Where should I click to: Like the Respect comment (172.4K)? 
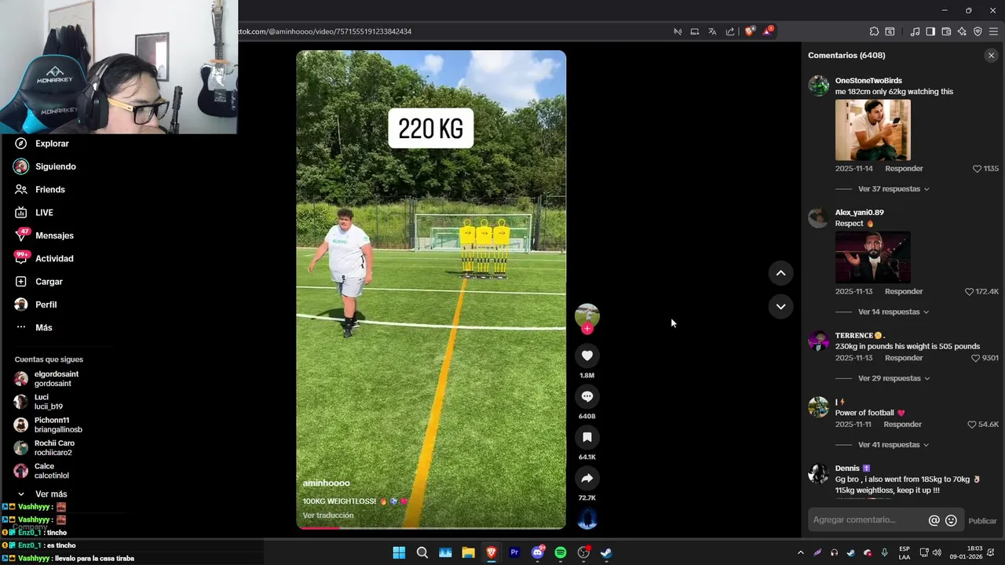tap(969, 292)
